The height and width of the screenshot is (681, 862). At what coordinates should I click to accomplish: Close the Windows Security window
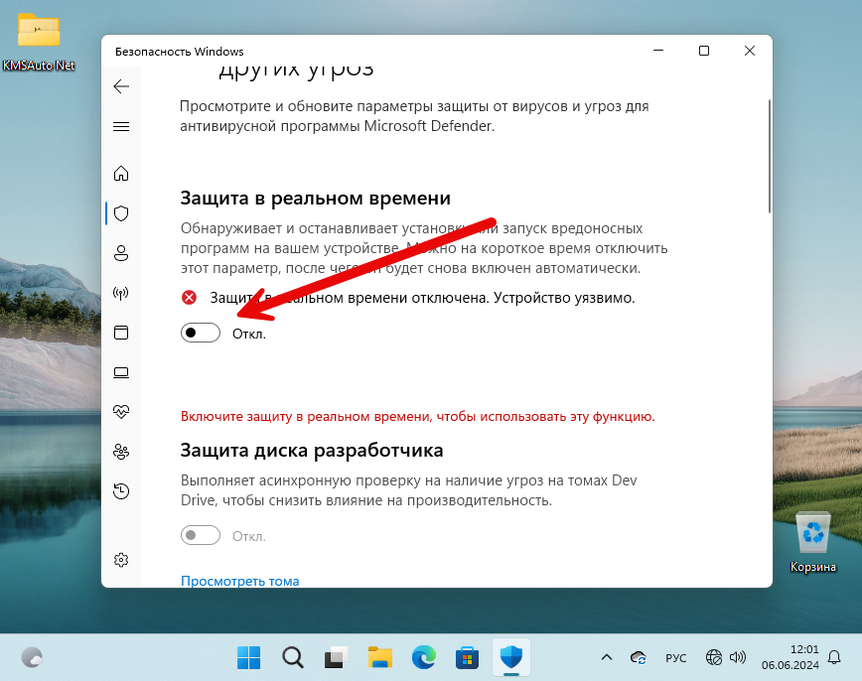point(750,51)
